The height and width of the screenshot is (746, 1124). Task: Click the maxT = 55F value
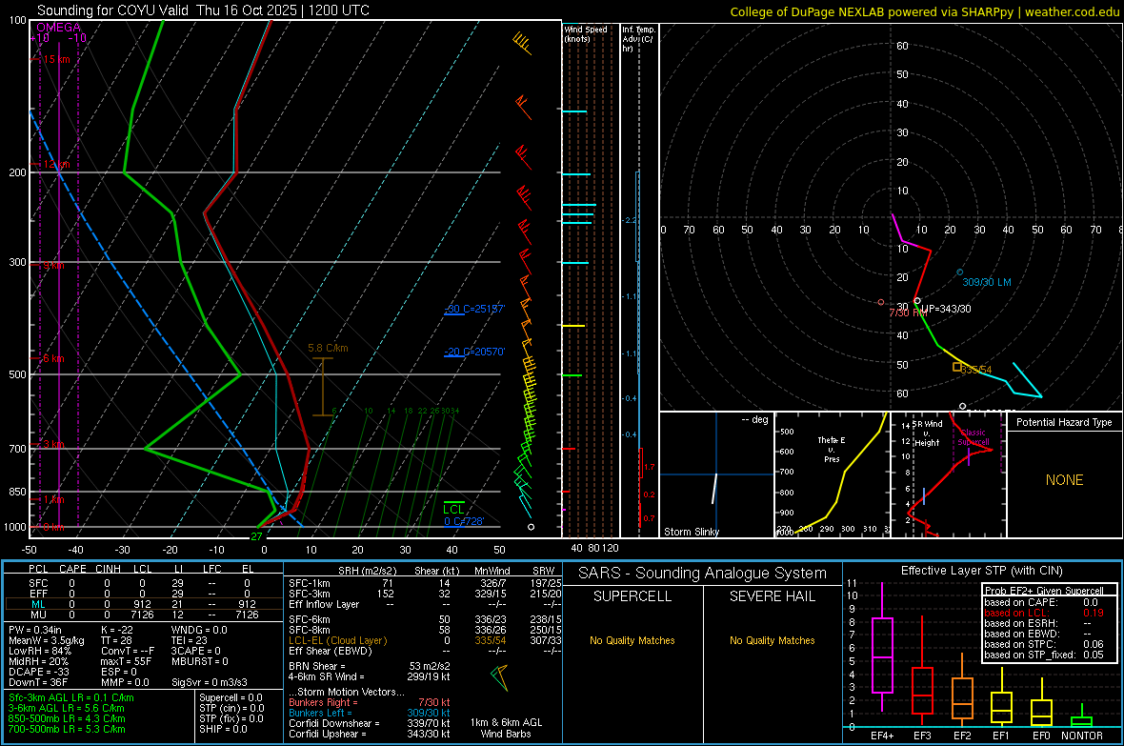click(x=126, y=661)
